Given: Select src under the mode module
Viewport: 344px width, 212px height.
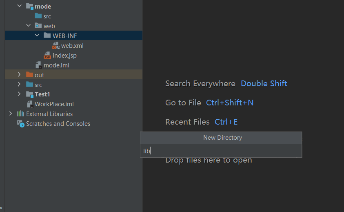Looking at the screenshot, I should pos(47,16).
